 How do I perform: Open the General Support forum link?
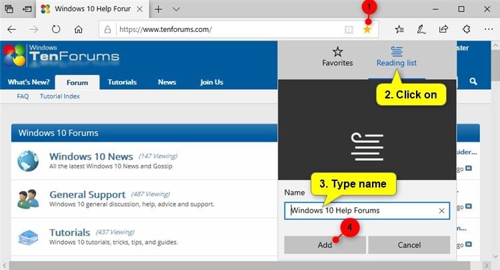pos(87,194)
